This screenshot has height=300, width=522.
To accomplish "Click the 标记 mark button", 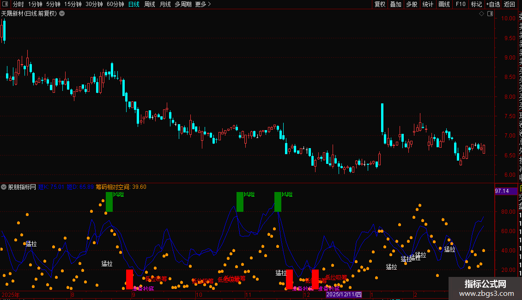I will click(x=476, y=4).
